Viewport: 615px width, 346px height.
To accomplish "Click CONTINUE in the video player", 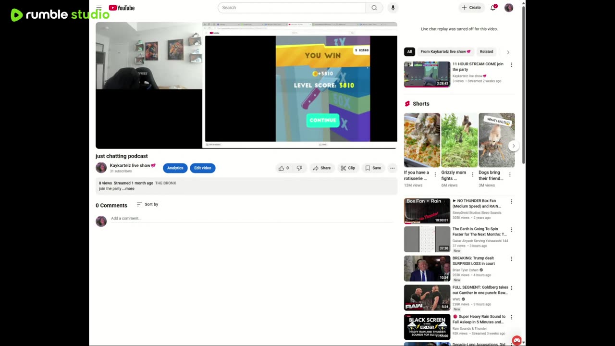I will pyautogui.click(x=323, y=120).
